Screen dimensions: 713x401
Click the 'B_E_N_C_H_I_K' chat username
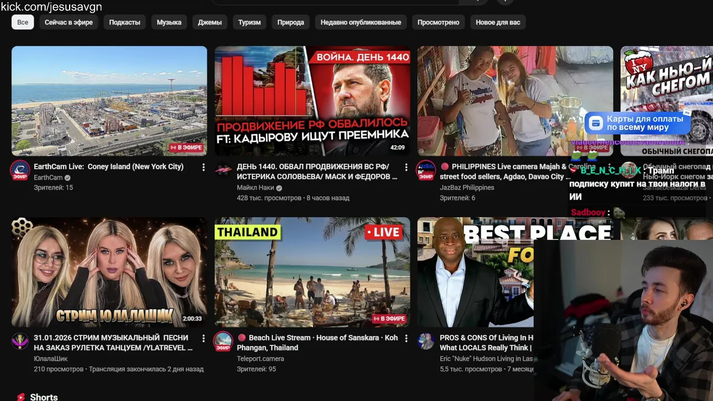click(x=610, y=171)
